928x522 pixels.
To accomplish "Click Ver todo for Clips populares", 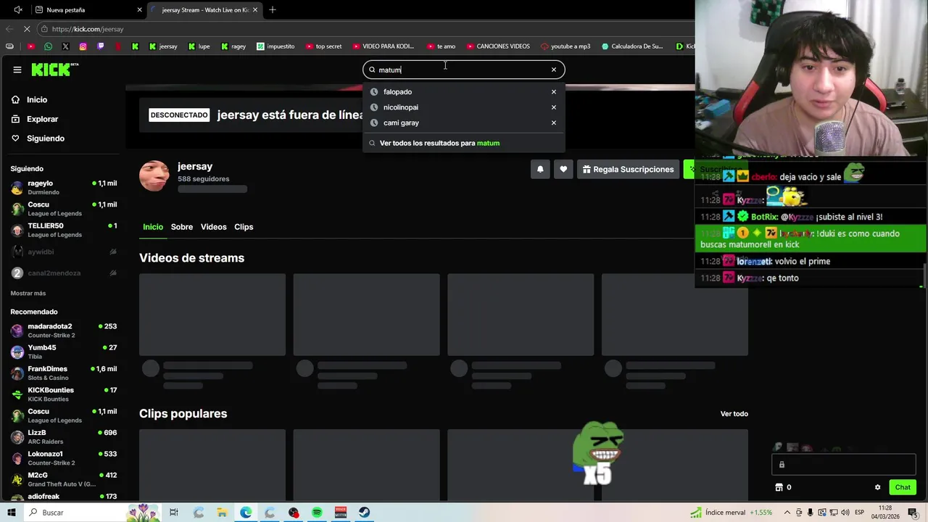I will coord(734,414).
